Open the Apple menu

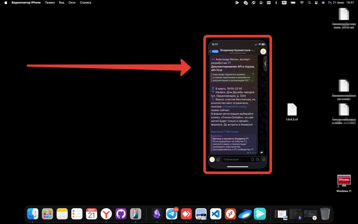click(x=6, y=3)
